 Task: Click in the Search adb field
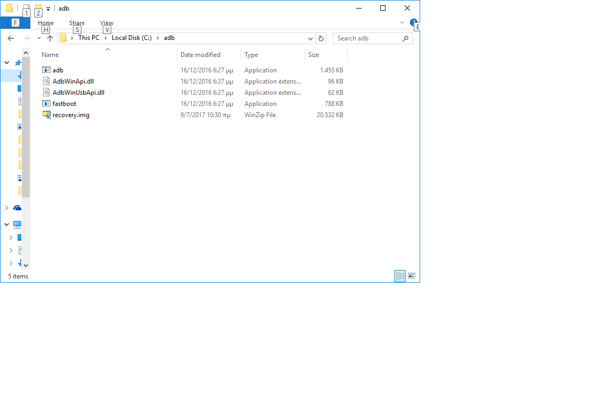pyautogui.click(x=367, y=38)
